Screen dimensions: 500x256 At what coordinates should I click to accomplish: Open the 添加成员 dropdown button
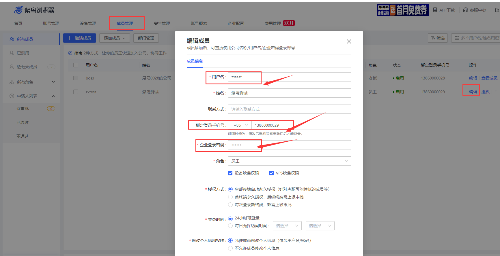click(114, 38)
